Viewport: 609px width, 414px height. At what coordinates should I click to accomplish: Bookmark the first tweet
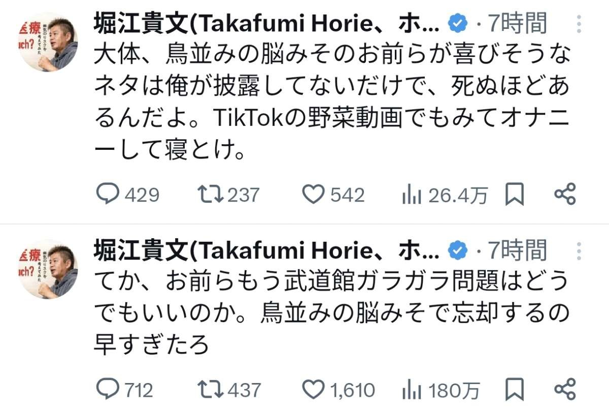515,195
